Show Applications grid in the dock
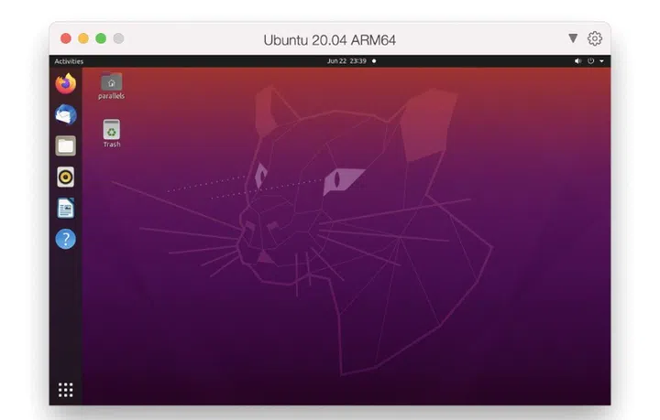Viewport: 660px width, 420px height. tap(66, 390)
